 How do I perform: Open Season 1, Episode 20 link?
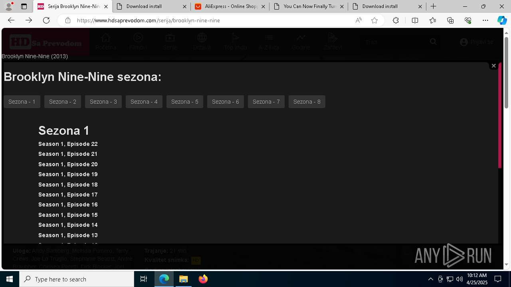coord(68,164)
